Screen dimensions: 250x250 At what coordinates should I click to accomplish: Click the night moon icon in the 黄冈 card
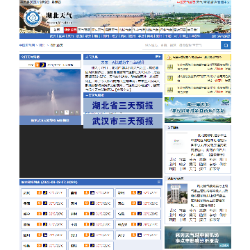[x=92, y=203]
